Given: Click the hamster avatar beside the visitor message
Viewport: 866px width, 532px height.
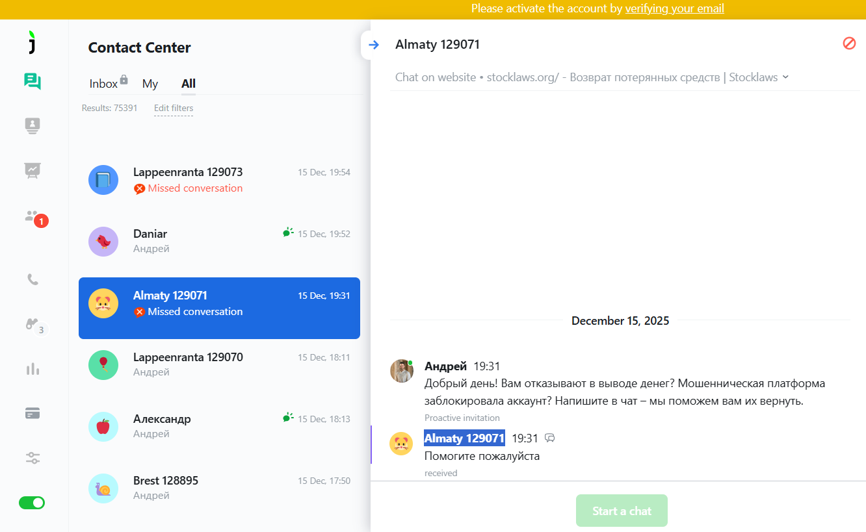Looking at the screenshot, I should 401,444.
